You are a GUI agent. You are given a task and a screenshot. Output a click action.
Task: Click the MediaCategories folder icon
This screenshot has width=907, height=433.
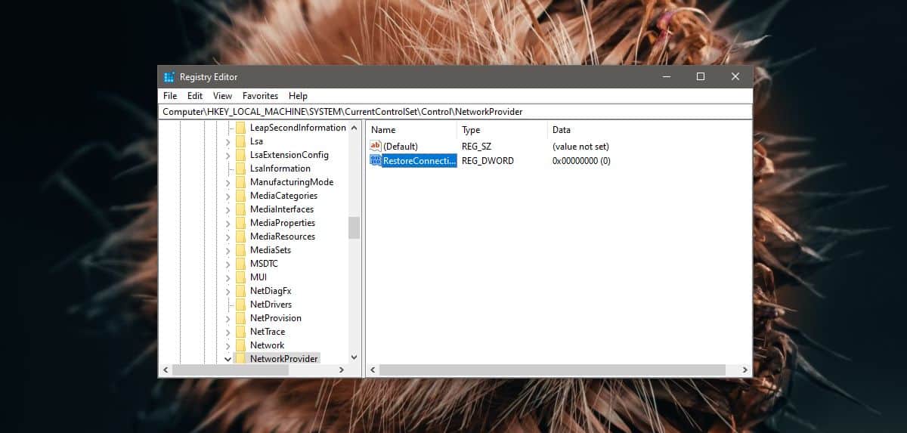(x=241, y=196)
